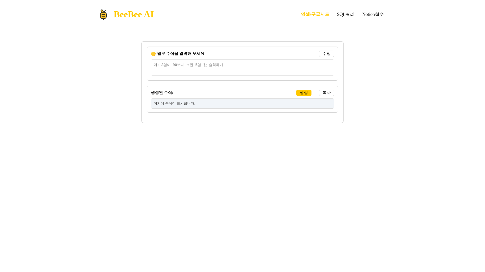This screenshot has width=485, height=272.
Task: Switch to the SQL쿼리 tab
Action: pos(346,14)
